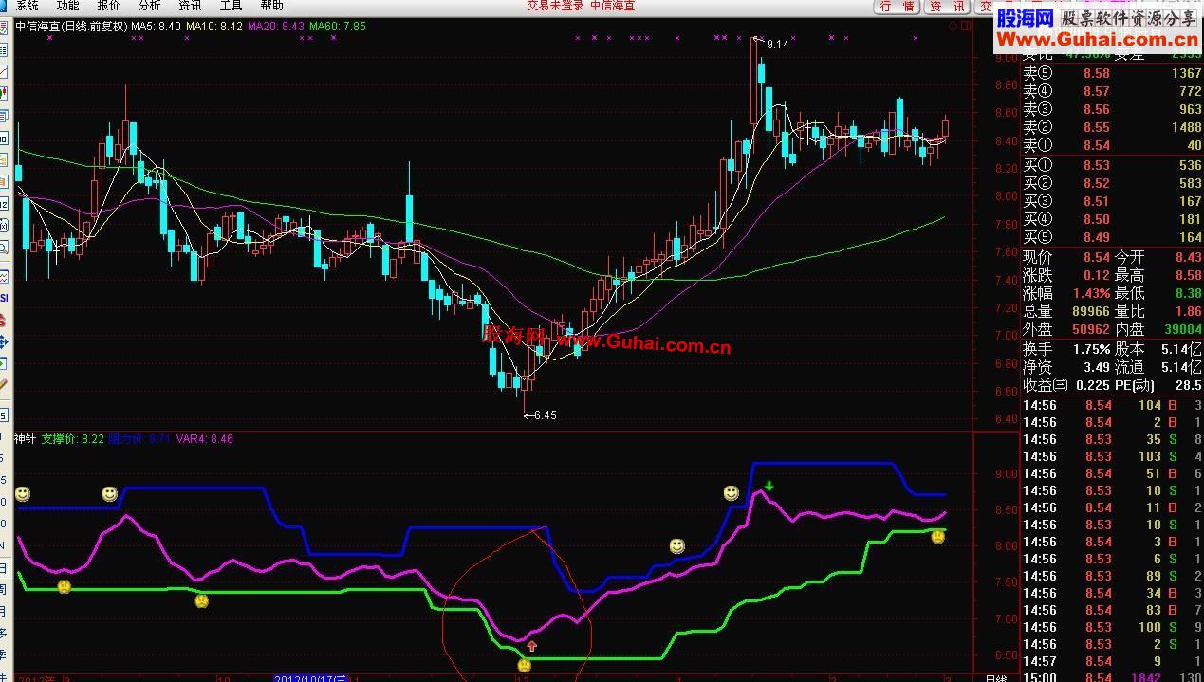1204x682 pixels.
Task: Click the VAR4: 8.46 indicator label
Action: (x=204, y=439)
